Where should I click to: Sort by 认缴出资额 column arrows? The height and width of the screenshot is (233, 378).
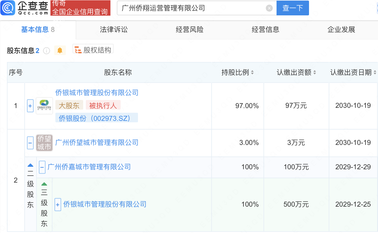[x=315, y=72]
